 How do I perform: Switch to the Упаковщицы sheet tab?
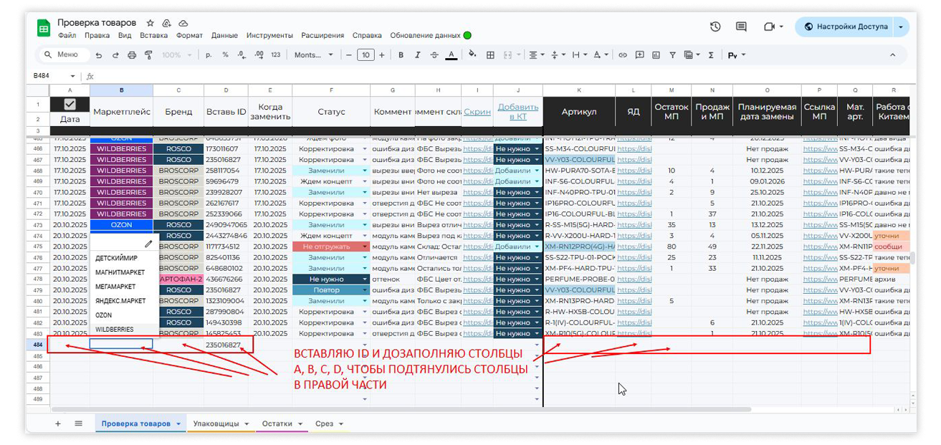click(216, 424)
